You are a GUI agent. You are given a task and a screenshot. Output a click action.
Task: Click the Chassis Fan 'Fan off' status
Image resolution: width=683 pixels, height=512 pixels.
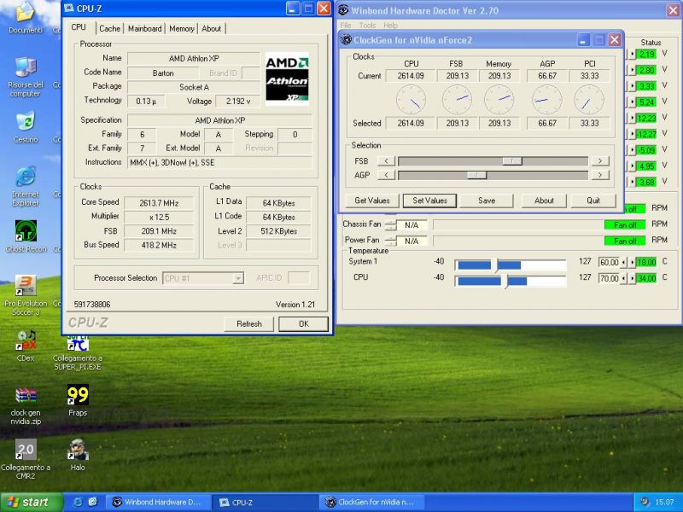pos(625,225)
